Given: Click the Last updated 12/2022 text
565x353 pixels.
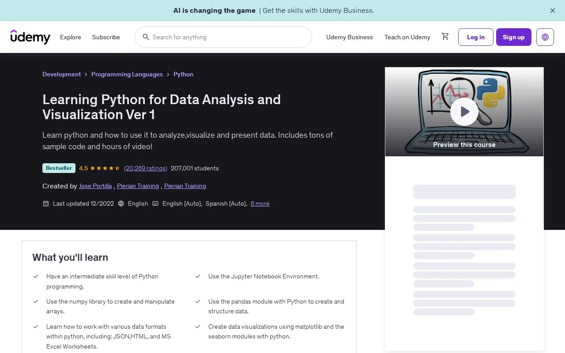Looking at the screenshot, I should click(x=83, y=203).
